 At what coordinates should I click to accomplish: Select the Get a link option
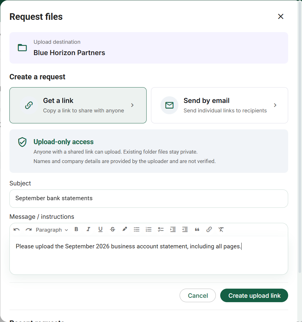pyautogui.click(x=78, y=105)
